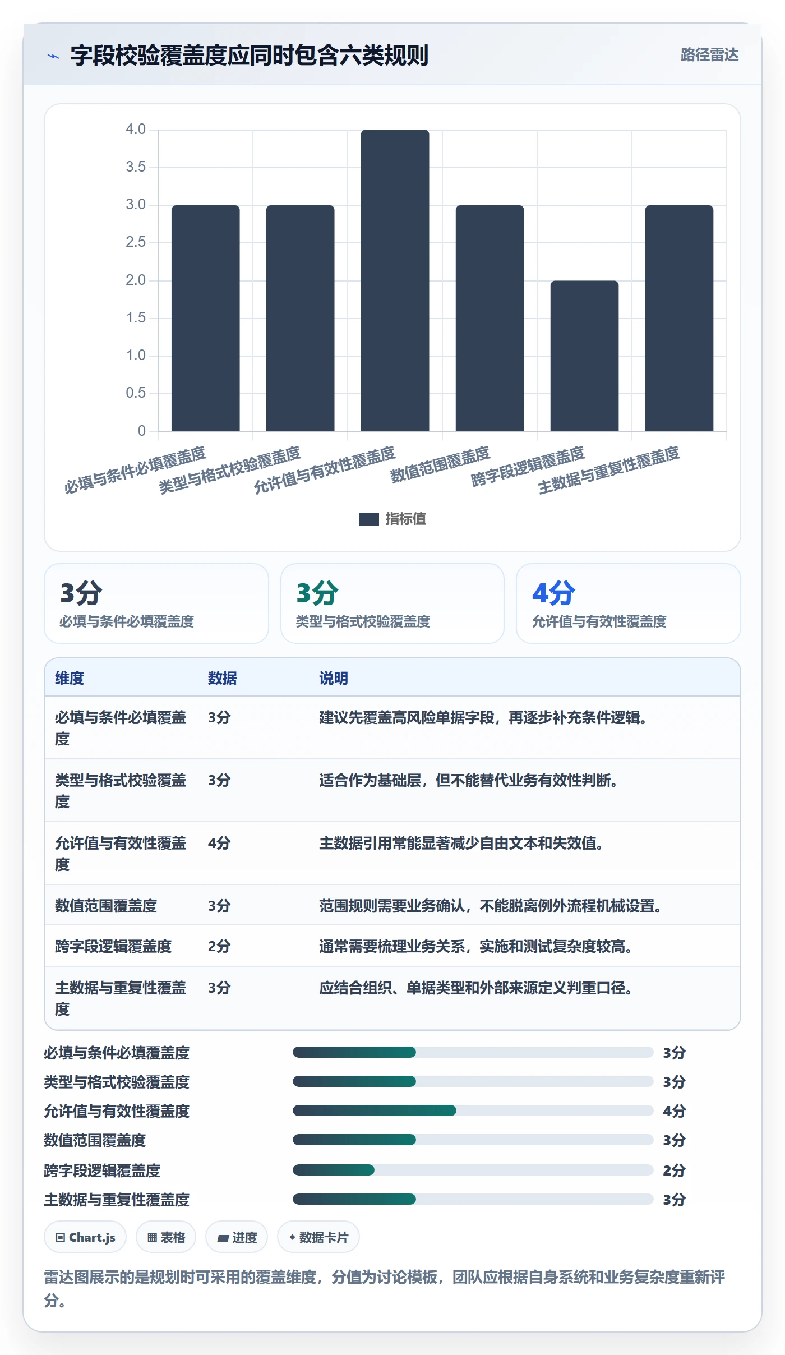Screen dimensions: 785x1355
Task: Click the 4分 value in the table
Action: [219, 843]
